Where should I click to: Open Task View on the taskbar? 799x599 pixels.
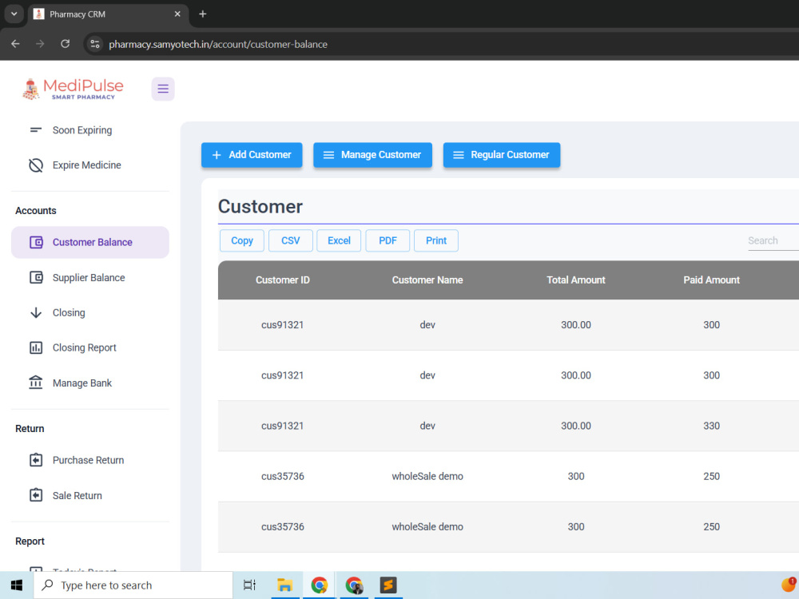click(x=249, y=585)
